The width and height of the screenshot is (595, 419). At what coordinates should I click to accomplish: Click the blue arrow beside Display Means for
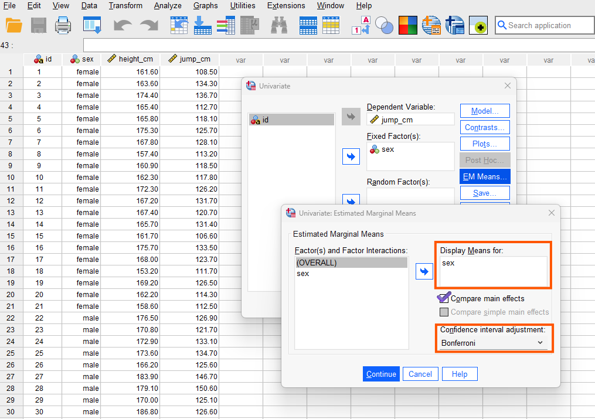coord(424,272)
